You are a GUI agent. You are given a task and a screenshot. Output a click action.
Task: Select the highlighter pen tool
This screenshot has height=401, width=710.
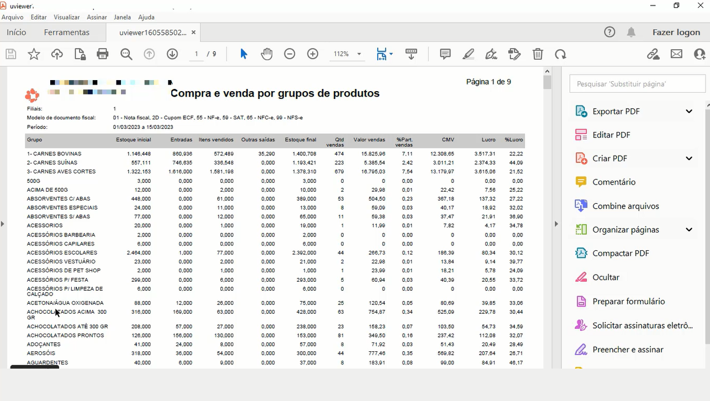469,54
